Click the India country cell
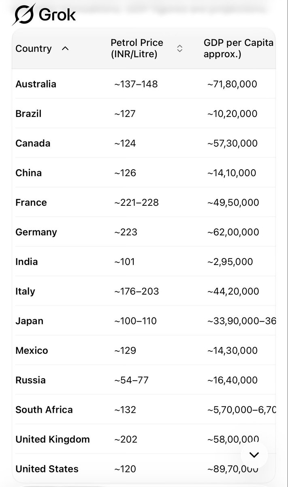Image resolution: width=288 pixels, height=487 pixels. (x=27, y=261)
